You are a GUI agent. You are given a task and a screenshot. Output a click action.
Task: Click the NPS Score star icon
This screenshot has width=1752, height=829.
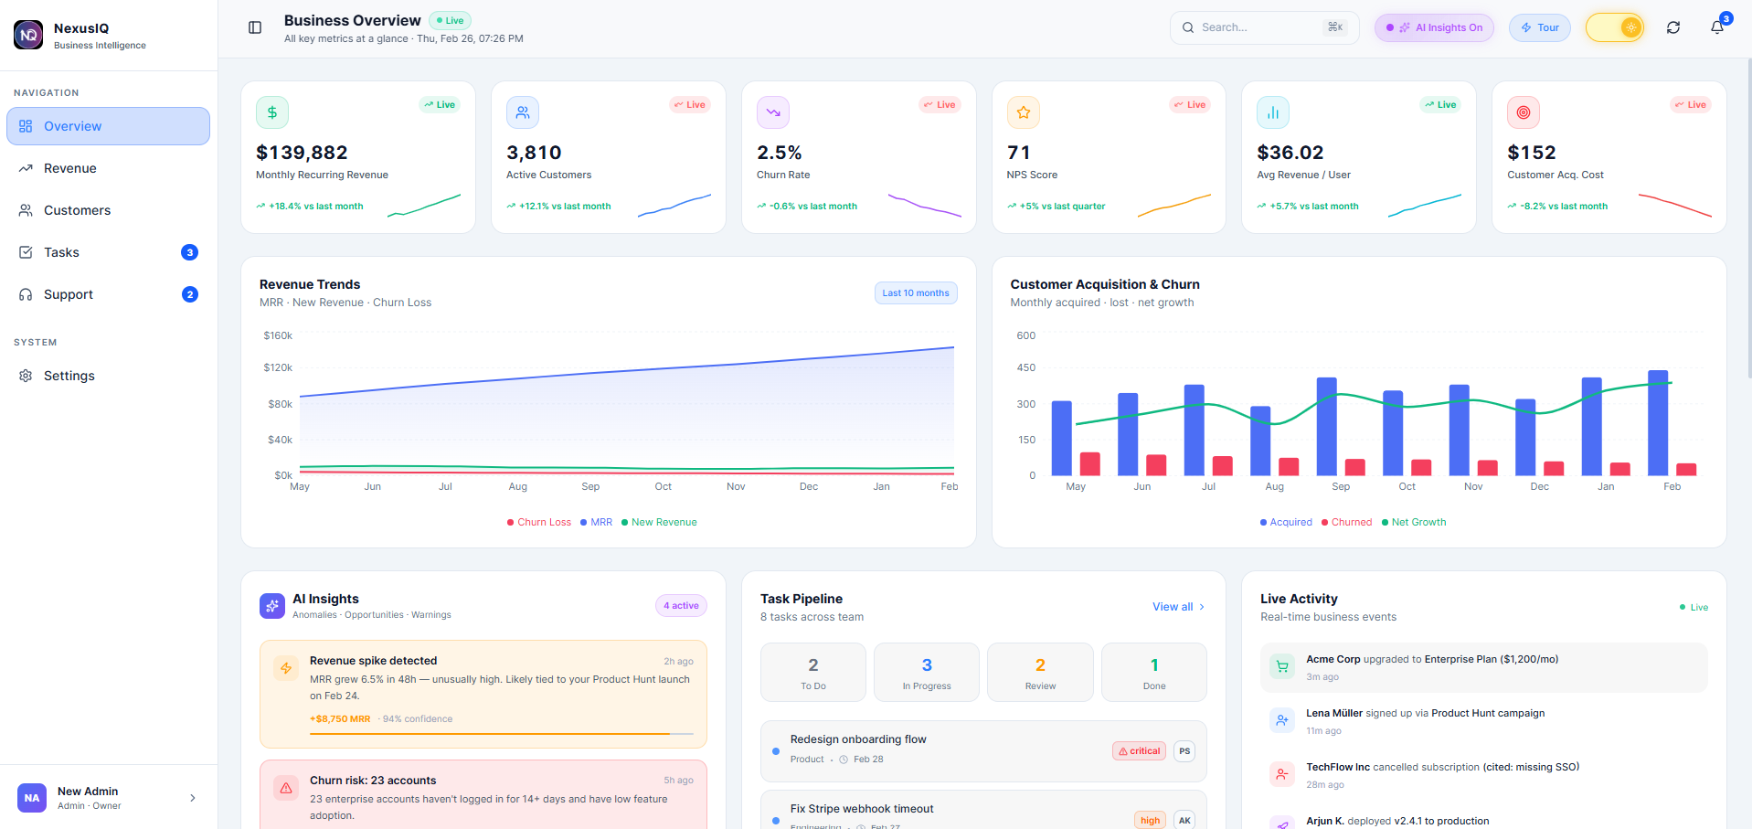coord(1023,112)
